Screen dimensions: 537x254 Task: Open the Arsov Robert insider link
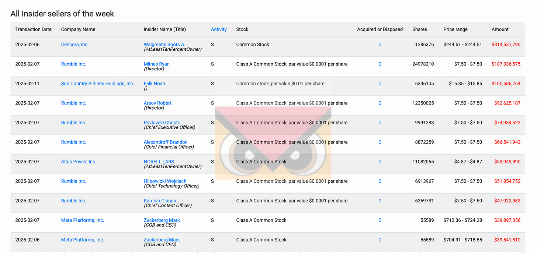tap(157, 103)
